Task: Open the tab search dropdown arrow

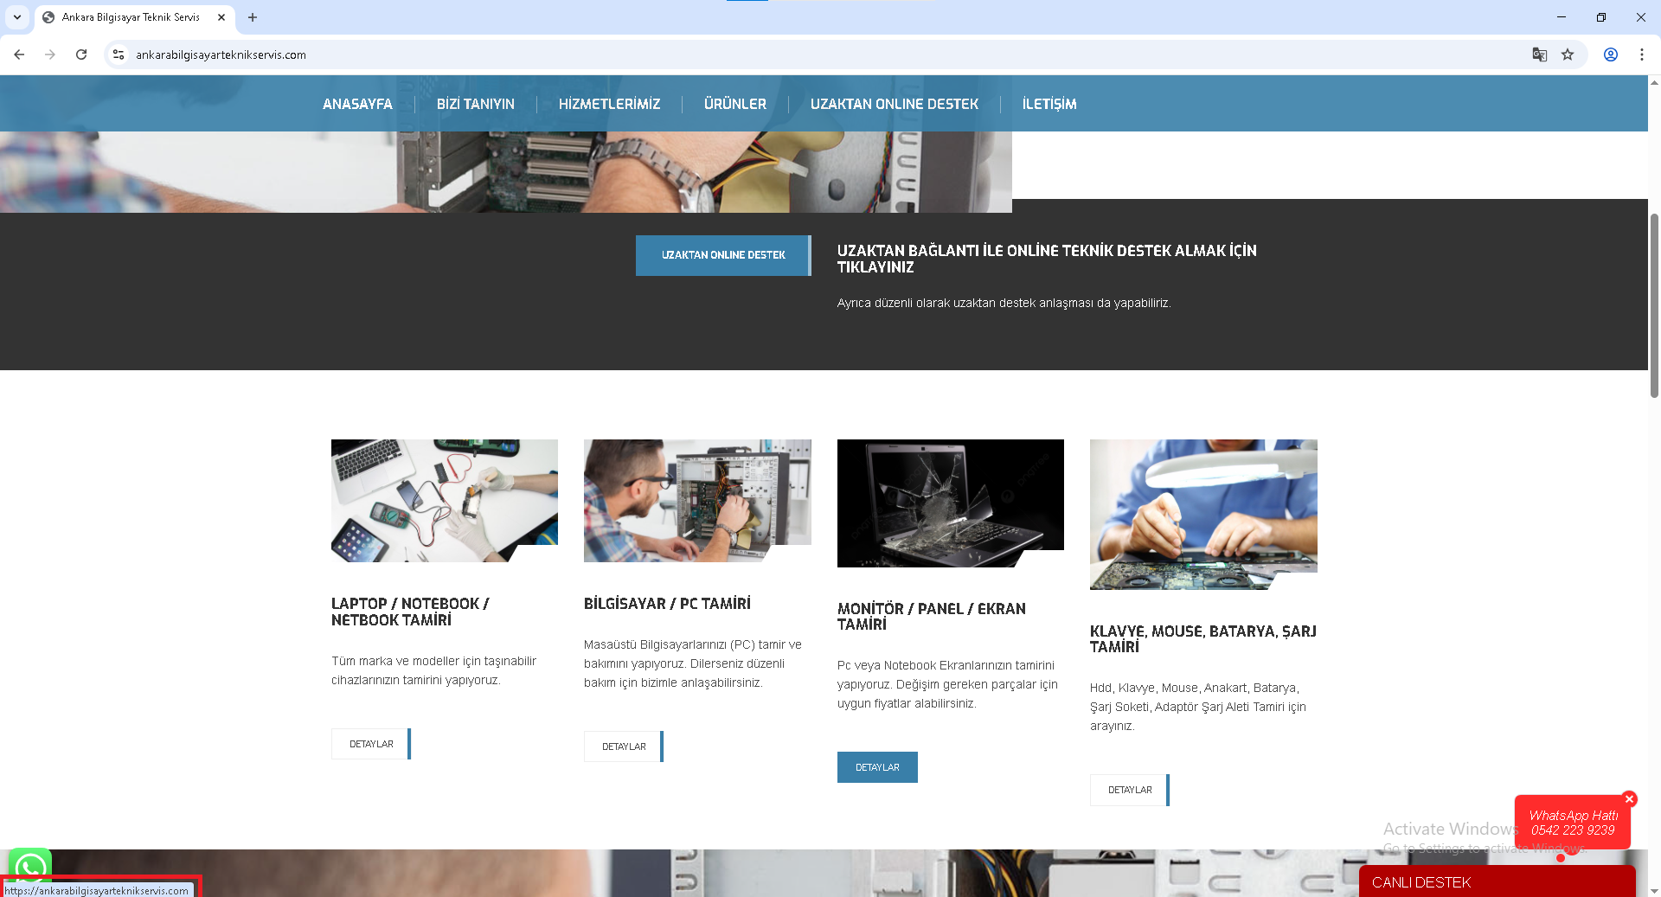Action: coord(17,17)
